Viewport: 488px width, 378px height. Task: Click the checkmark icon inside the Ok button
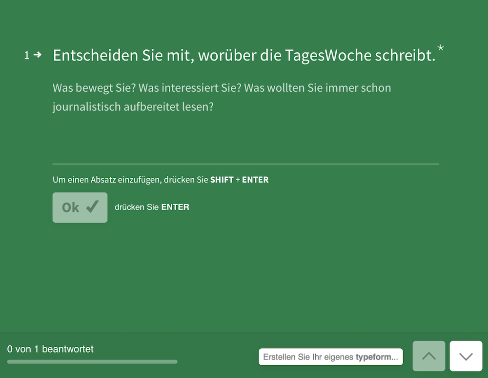coord(92,207)
